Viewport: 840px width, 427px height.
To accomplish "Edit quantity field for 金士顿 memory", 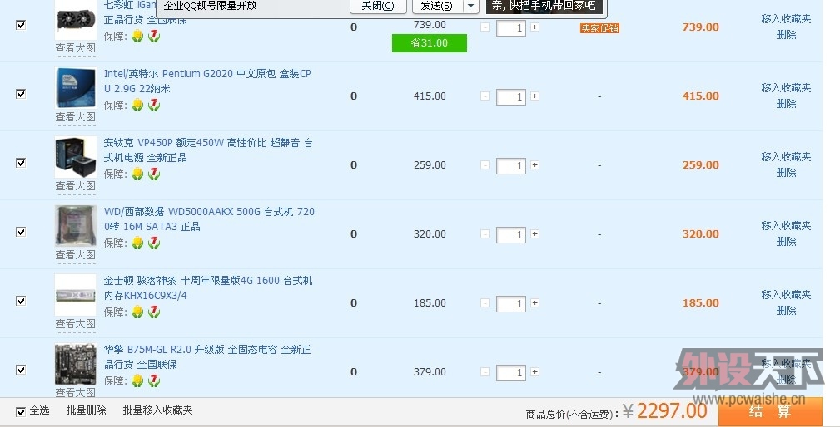I will pos(511,304).
